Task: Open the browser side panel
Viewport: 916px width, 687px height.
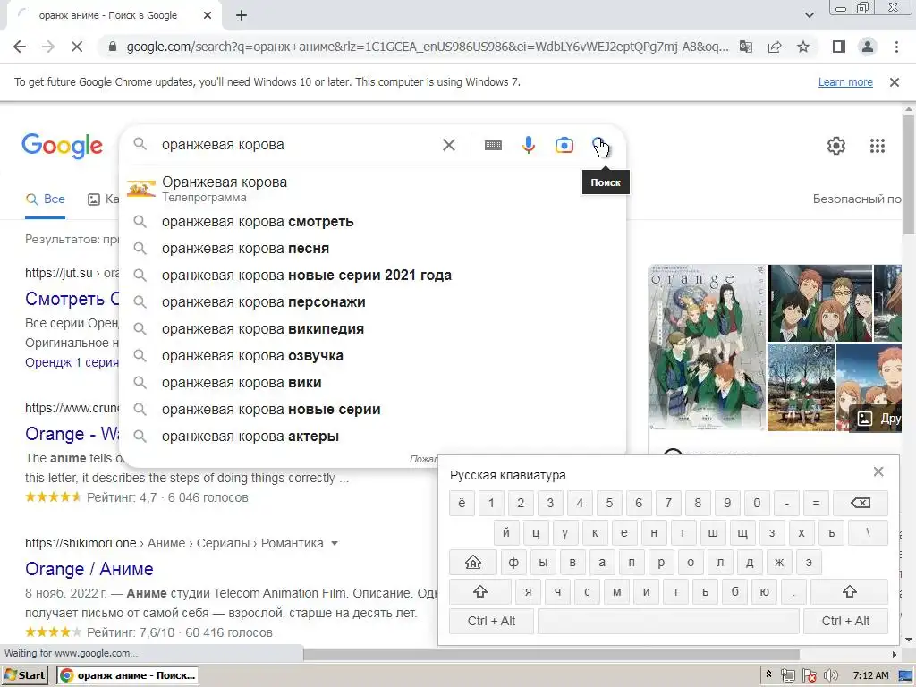Action: point(839,47)
